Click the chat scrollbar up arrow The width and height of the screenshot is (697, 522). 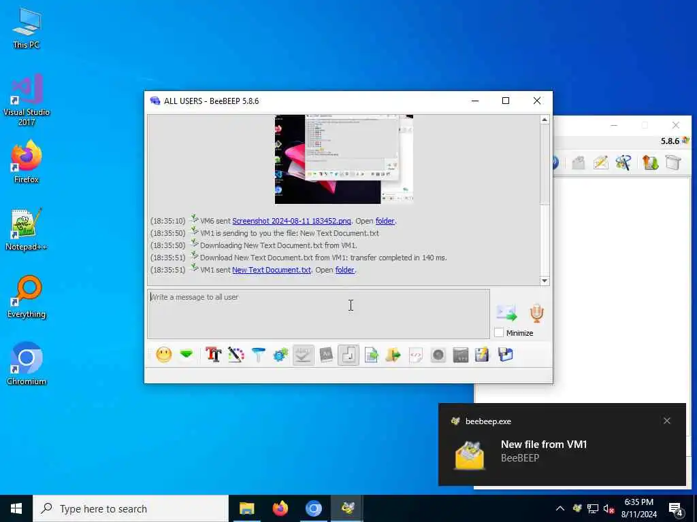[x=545, y=120]
